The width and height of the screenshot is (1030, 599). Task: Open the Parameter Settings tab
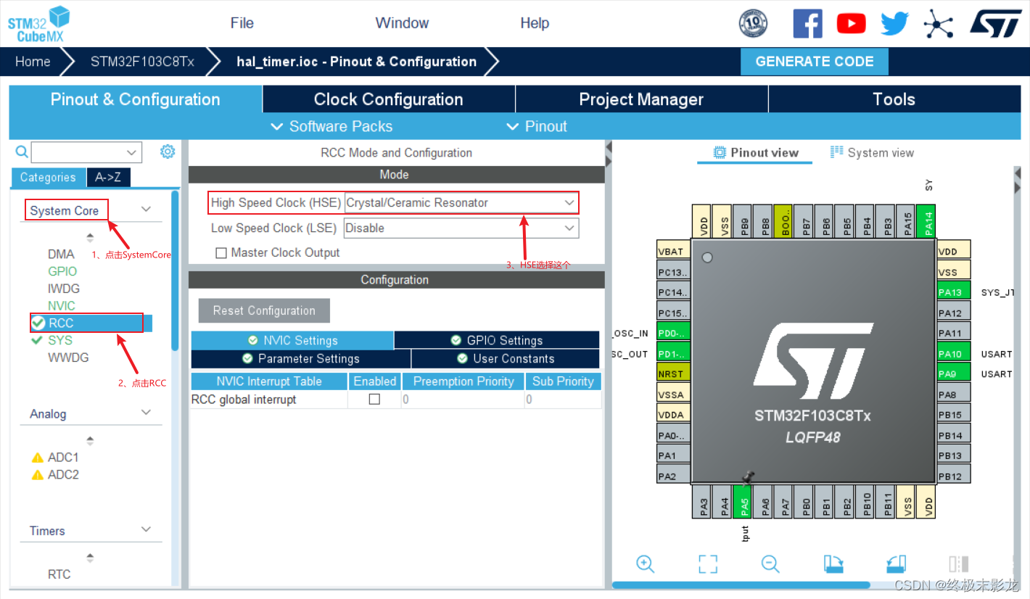click(x=300, y=359)
